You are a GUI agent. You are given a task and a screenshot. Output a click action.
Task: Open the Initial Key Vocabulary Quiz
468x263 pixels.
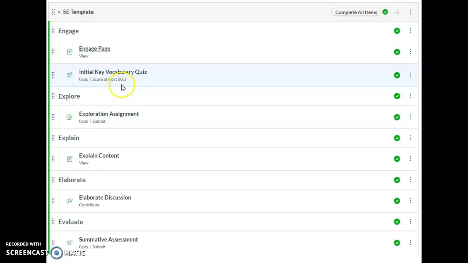[x=113, y=72]
